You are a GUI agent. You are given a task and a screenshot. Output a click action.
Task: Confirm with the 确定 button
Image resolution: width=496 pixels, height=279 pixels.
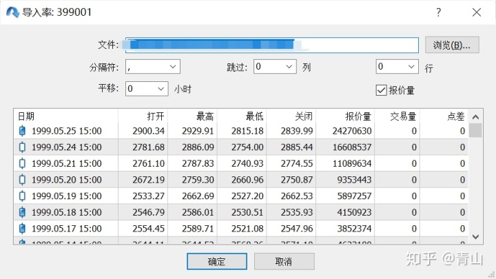(217, 261)
